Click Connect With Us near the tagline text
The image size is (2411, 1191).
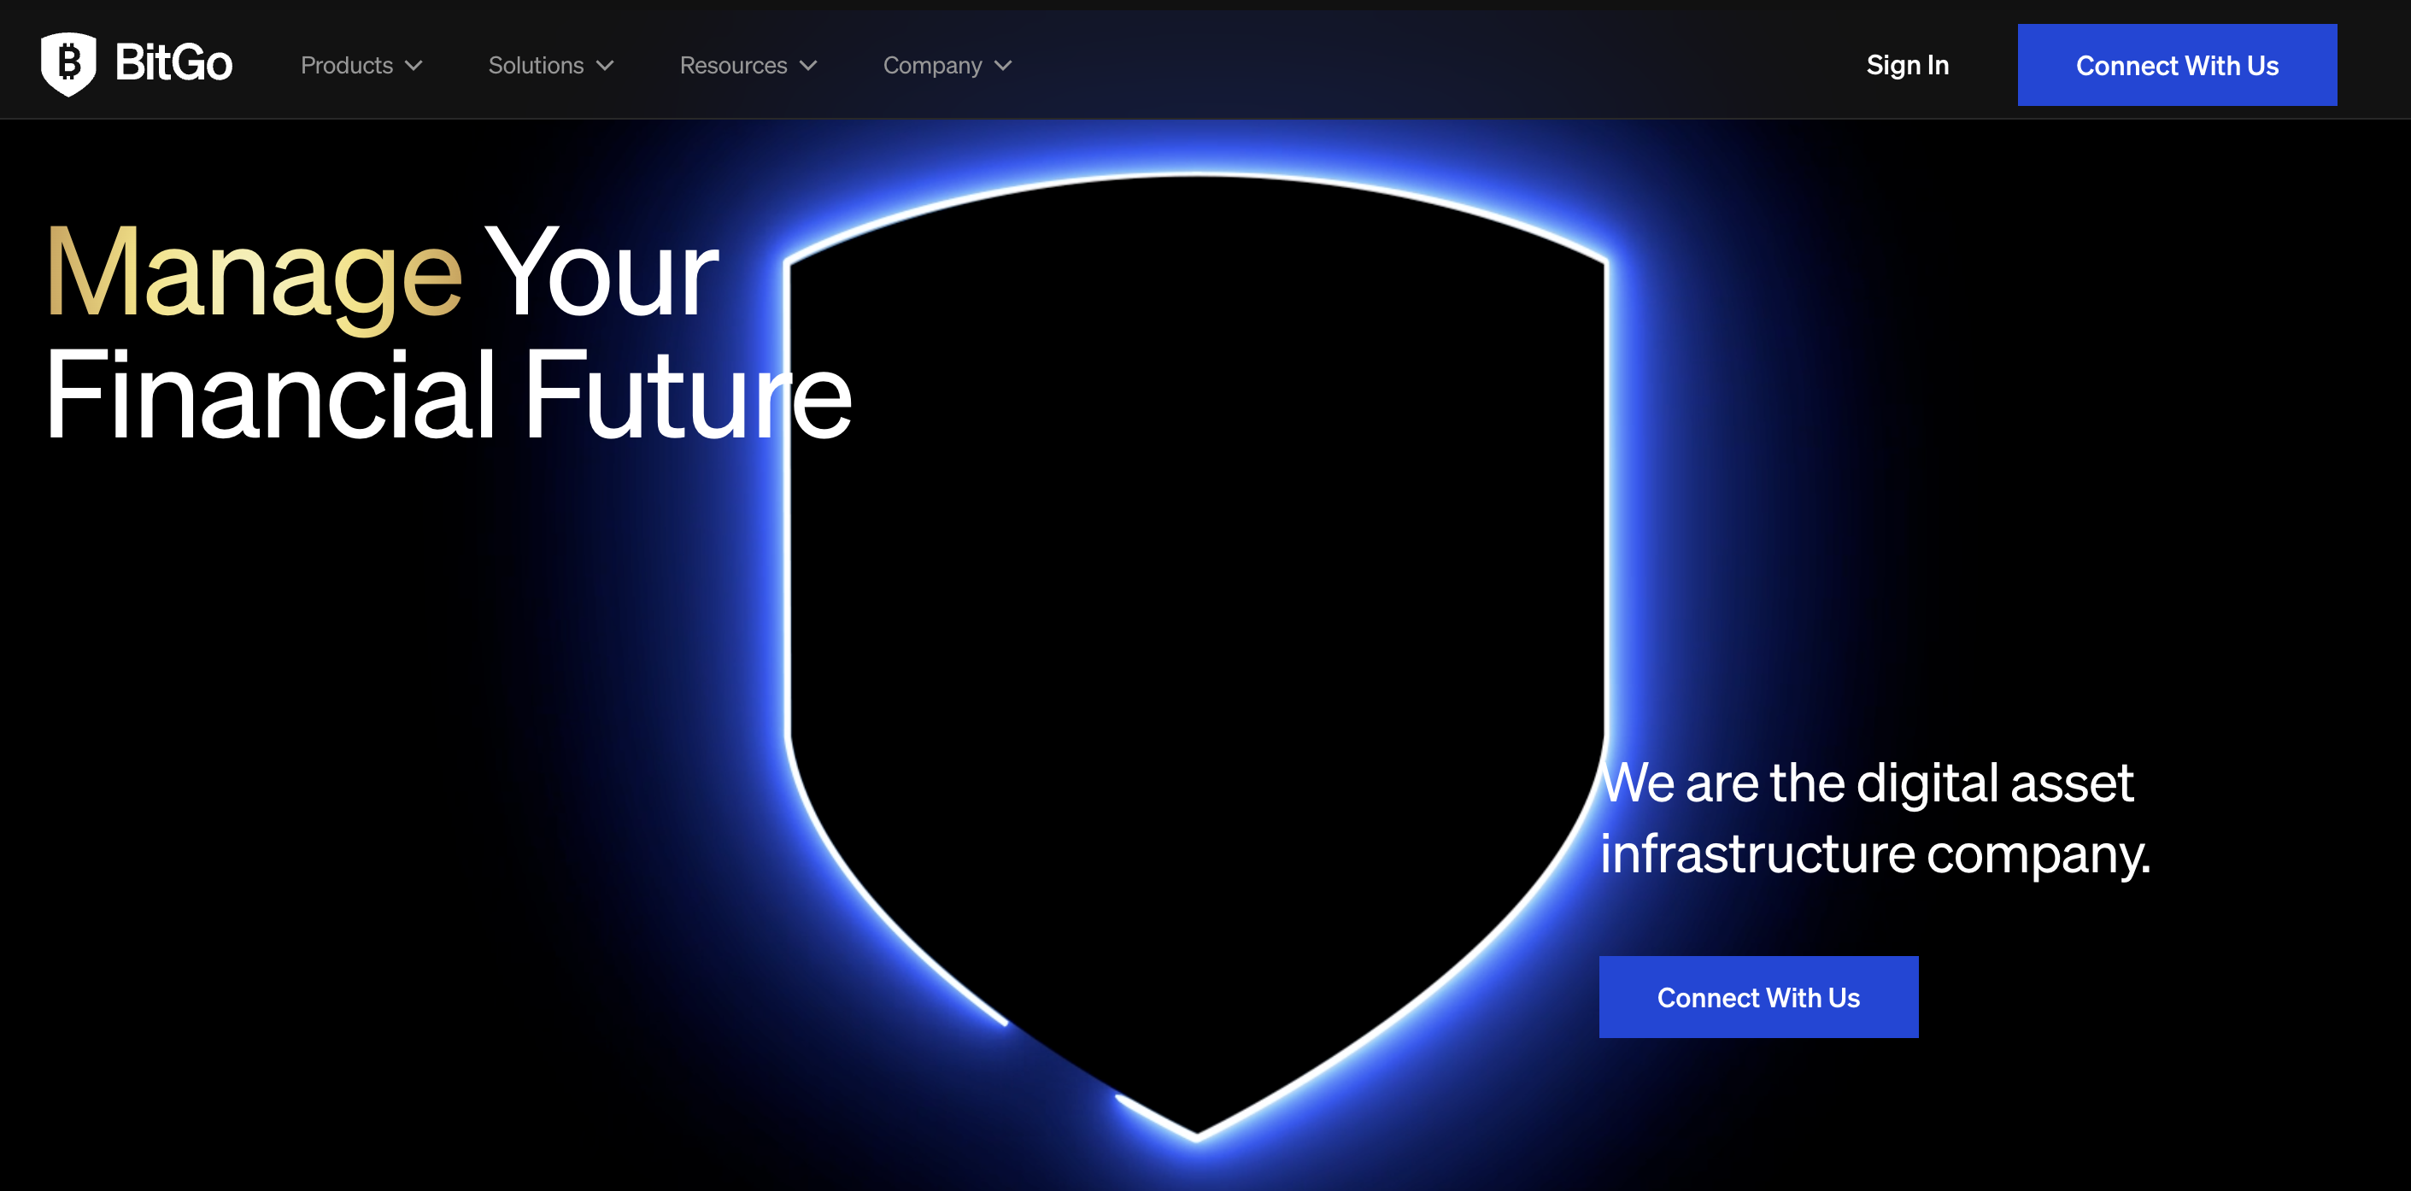click(1757, 997)
